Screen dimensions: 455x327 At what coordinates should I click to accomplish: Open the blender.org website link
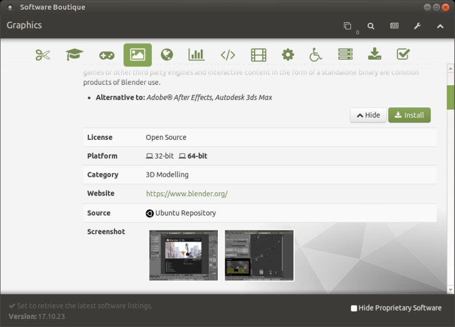(x=187, y=193)
